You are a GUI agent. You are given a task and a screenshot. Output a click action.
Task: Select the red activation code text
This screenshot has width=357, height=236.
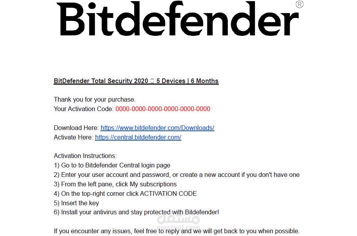163,109
